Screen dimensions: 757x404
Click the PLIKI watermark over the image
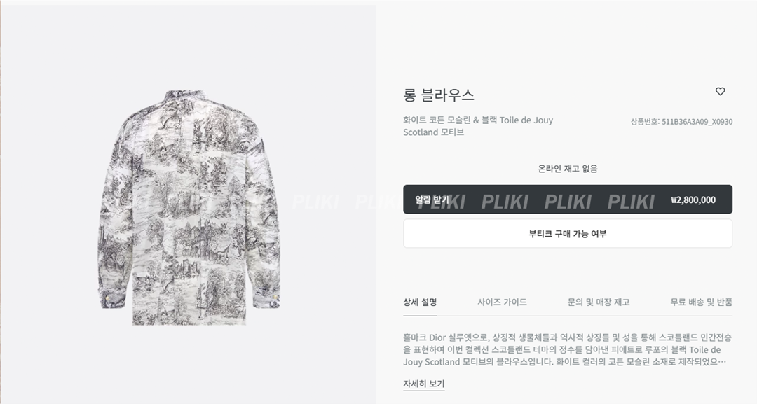tap(315, 202)
